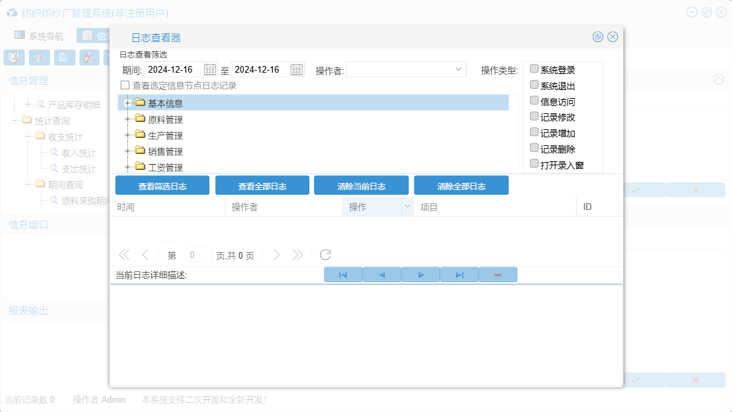Jump to first log record in detail navigator

(x=343, y=275)
